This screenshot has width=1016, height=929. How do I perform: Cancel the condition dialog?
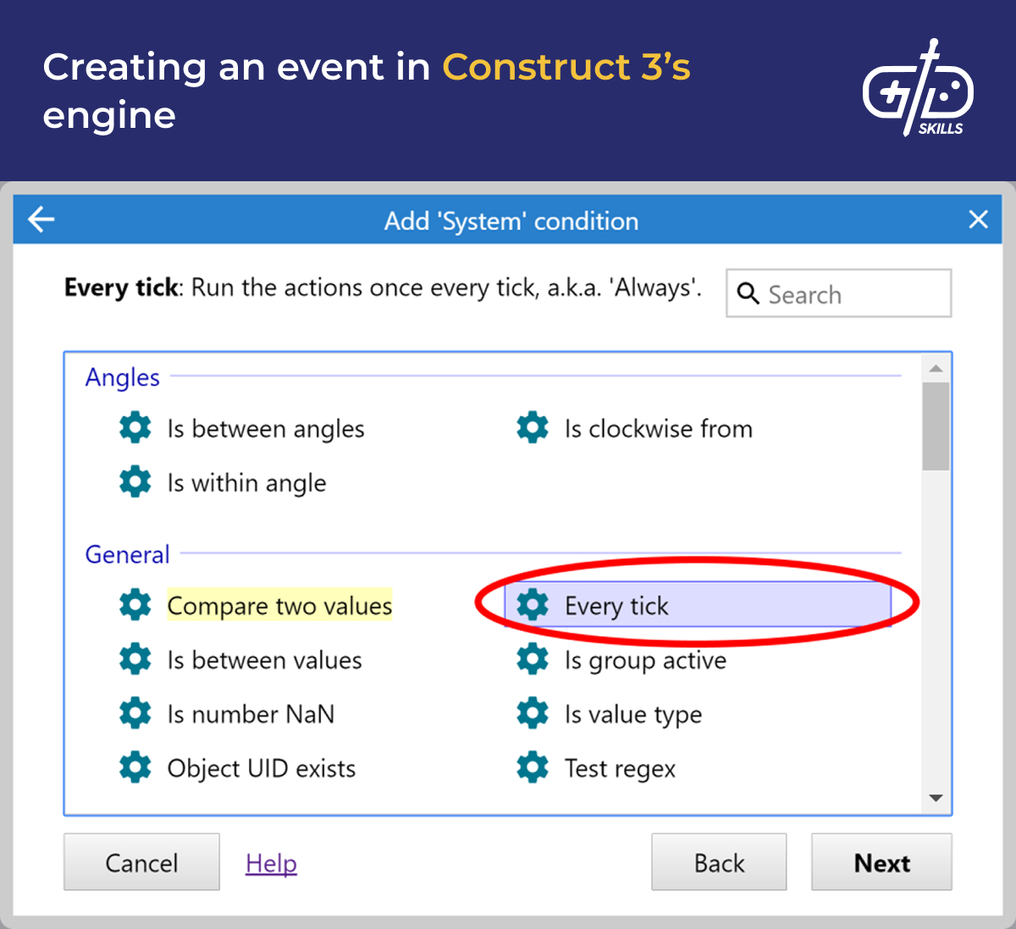tap(141, 862)
